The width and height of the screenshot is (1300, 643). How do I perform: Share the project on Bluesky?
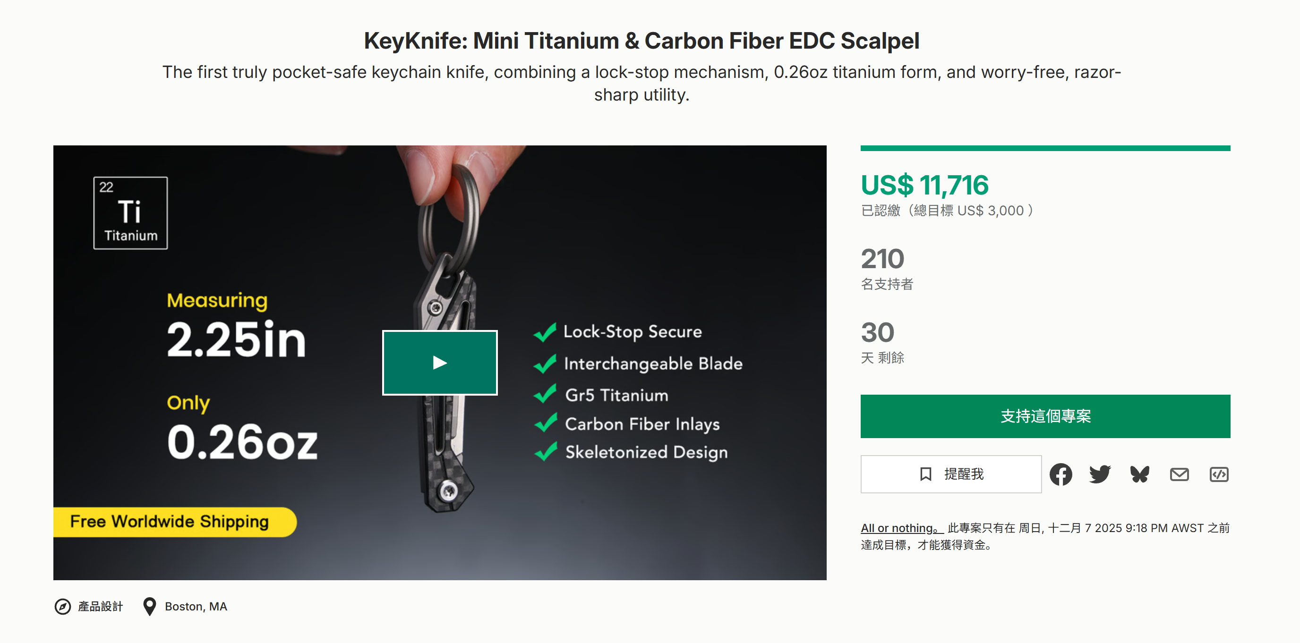[1139, 474]
